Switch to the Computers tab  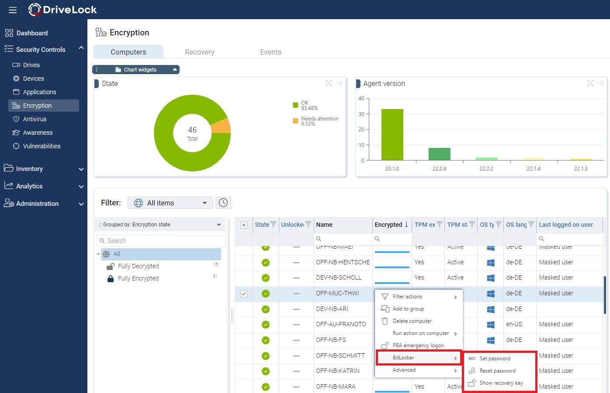128,51
